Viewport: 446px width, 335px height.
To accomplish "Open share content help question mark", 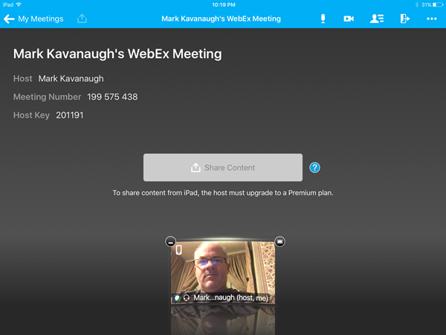I will (x=314, y=167).
